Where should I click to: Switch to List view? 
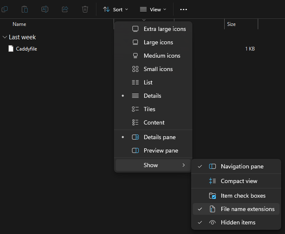pyautogui.click(x=153, y=82)
